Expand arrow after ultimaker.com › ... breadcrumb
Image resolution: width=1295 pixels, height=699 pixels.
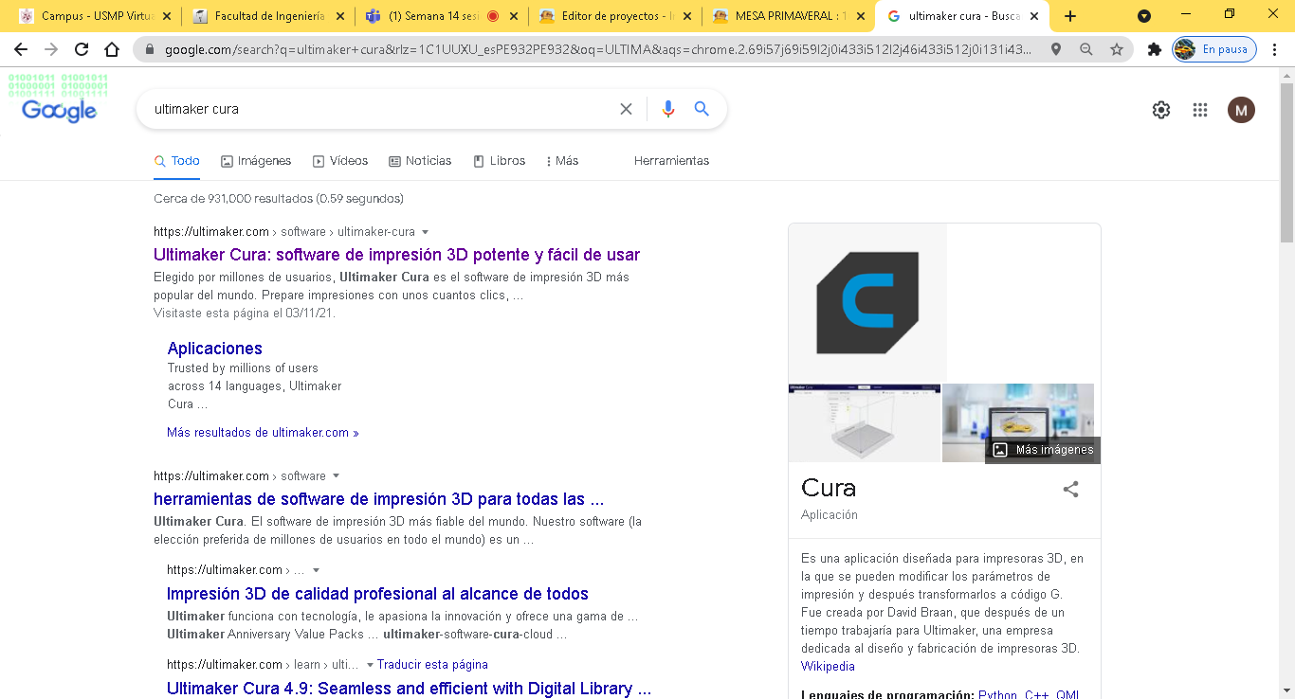click(316, 570)
